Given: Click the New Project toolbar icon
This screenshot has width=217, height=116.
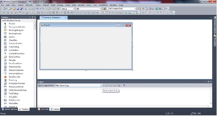Looking at the screenshot, I should coord(4,9).
